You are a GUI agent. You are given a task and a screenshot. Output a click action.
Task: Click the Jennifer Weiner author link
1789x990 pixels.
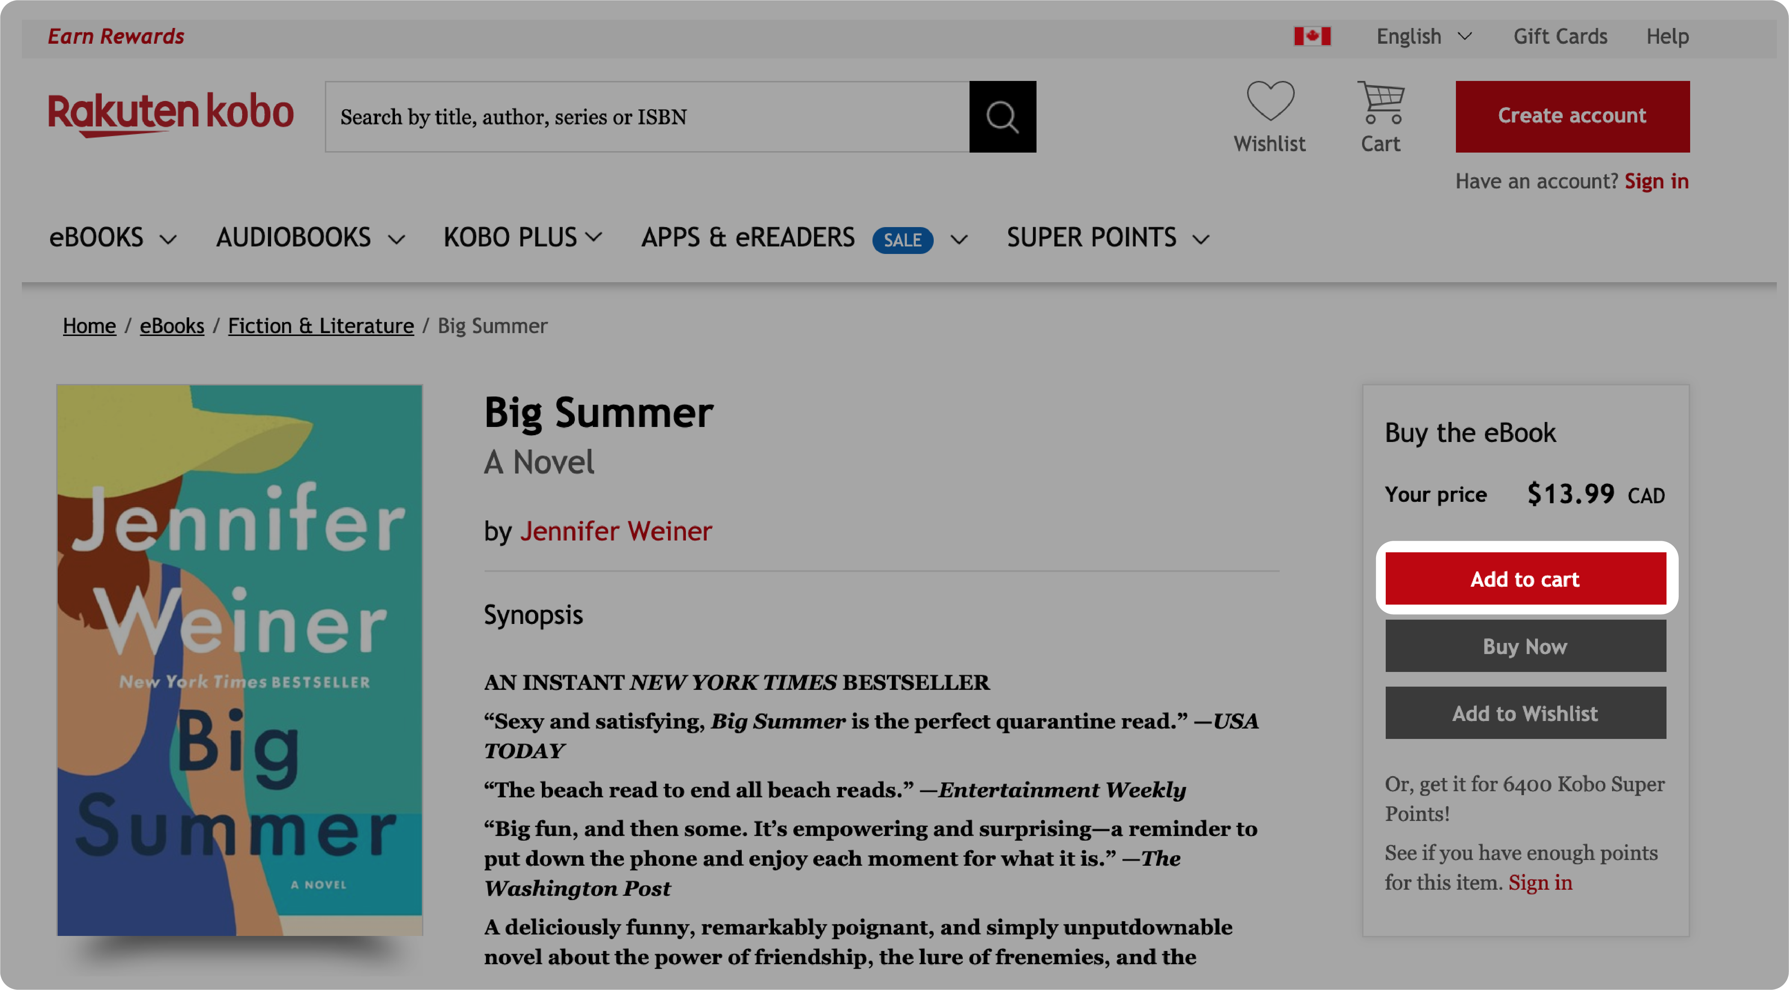pos(615,530)
